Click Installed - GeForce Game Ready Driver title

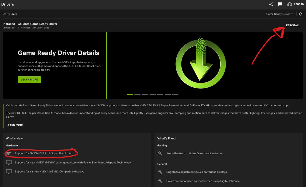point(30,24)
